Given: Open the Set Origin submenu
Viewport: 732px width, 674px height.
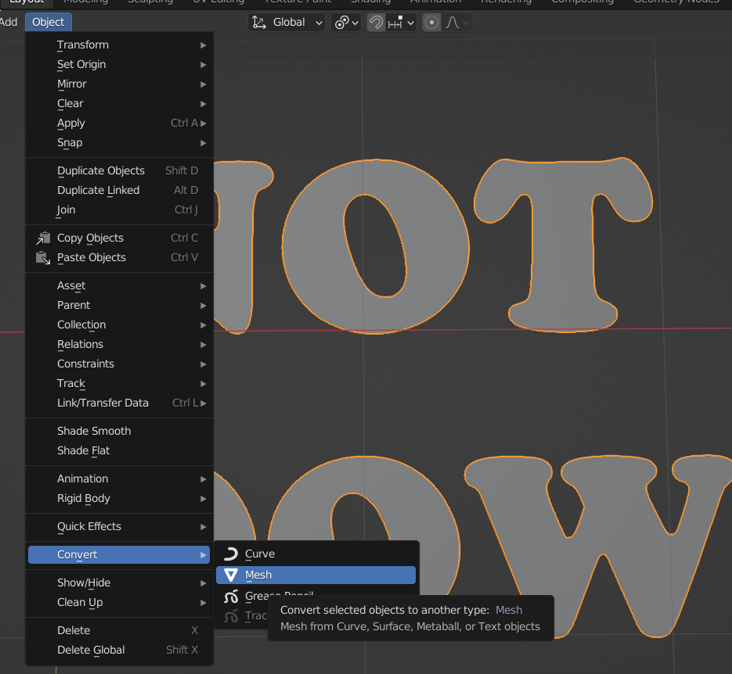Looking at the screenshot, I should pyautogui.click(x=119, y=64).
